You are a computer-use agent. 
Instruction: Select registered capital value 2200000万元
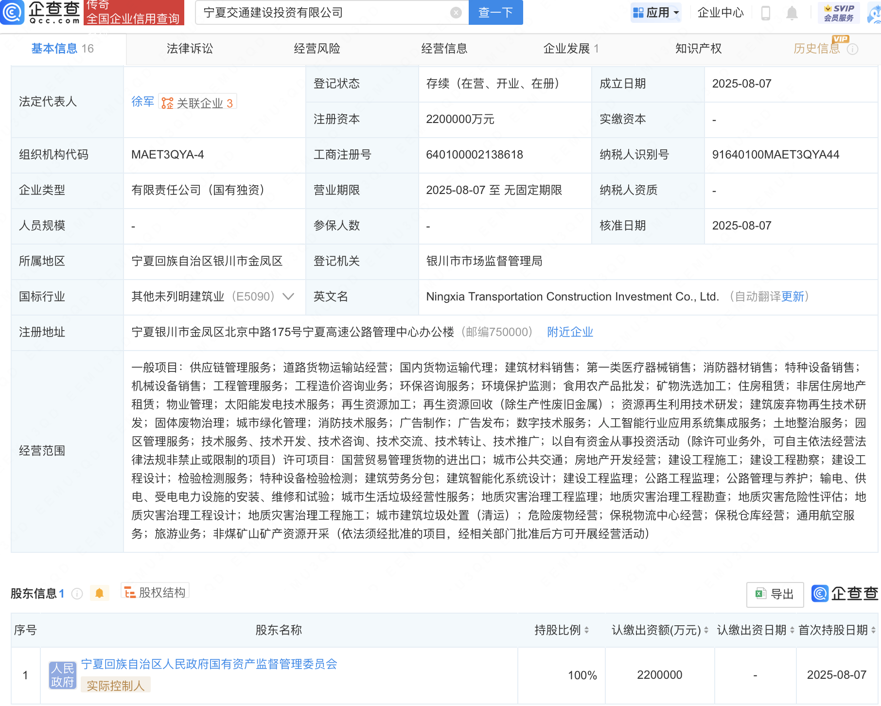tap(460, 119)
